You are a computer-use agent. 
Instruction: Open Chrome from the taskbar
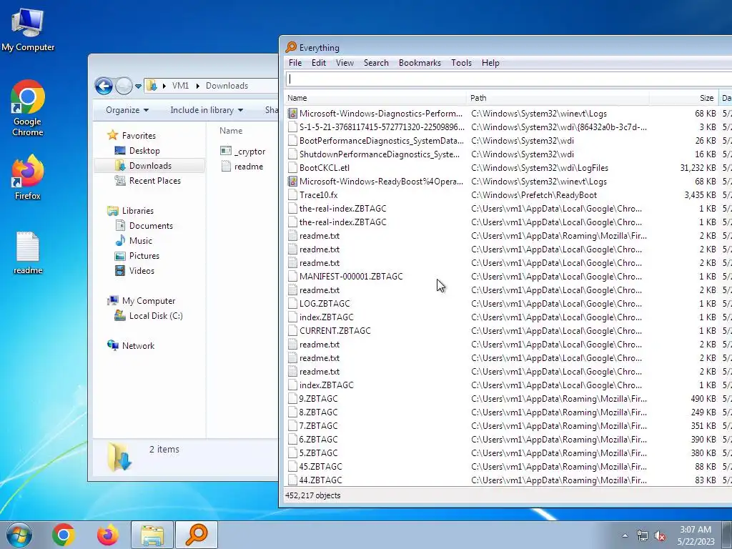tap(64, 535)
